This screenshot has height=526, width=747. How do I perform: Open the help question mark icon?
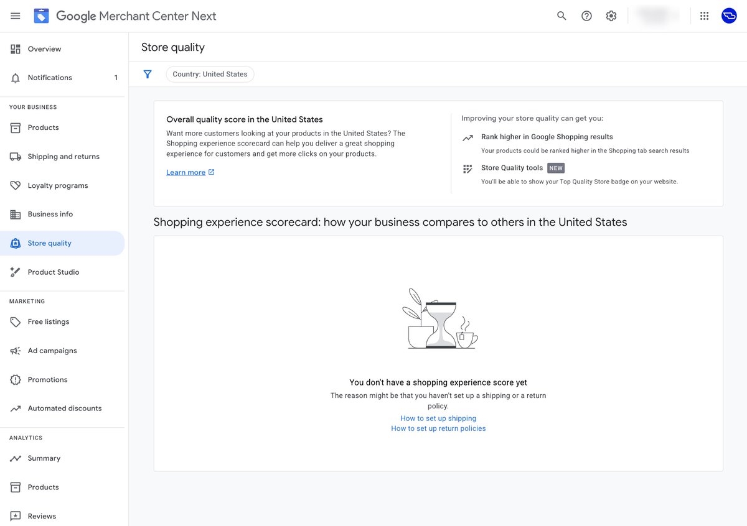click(586, 16)
